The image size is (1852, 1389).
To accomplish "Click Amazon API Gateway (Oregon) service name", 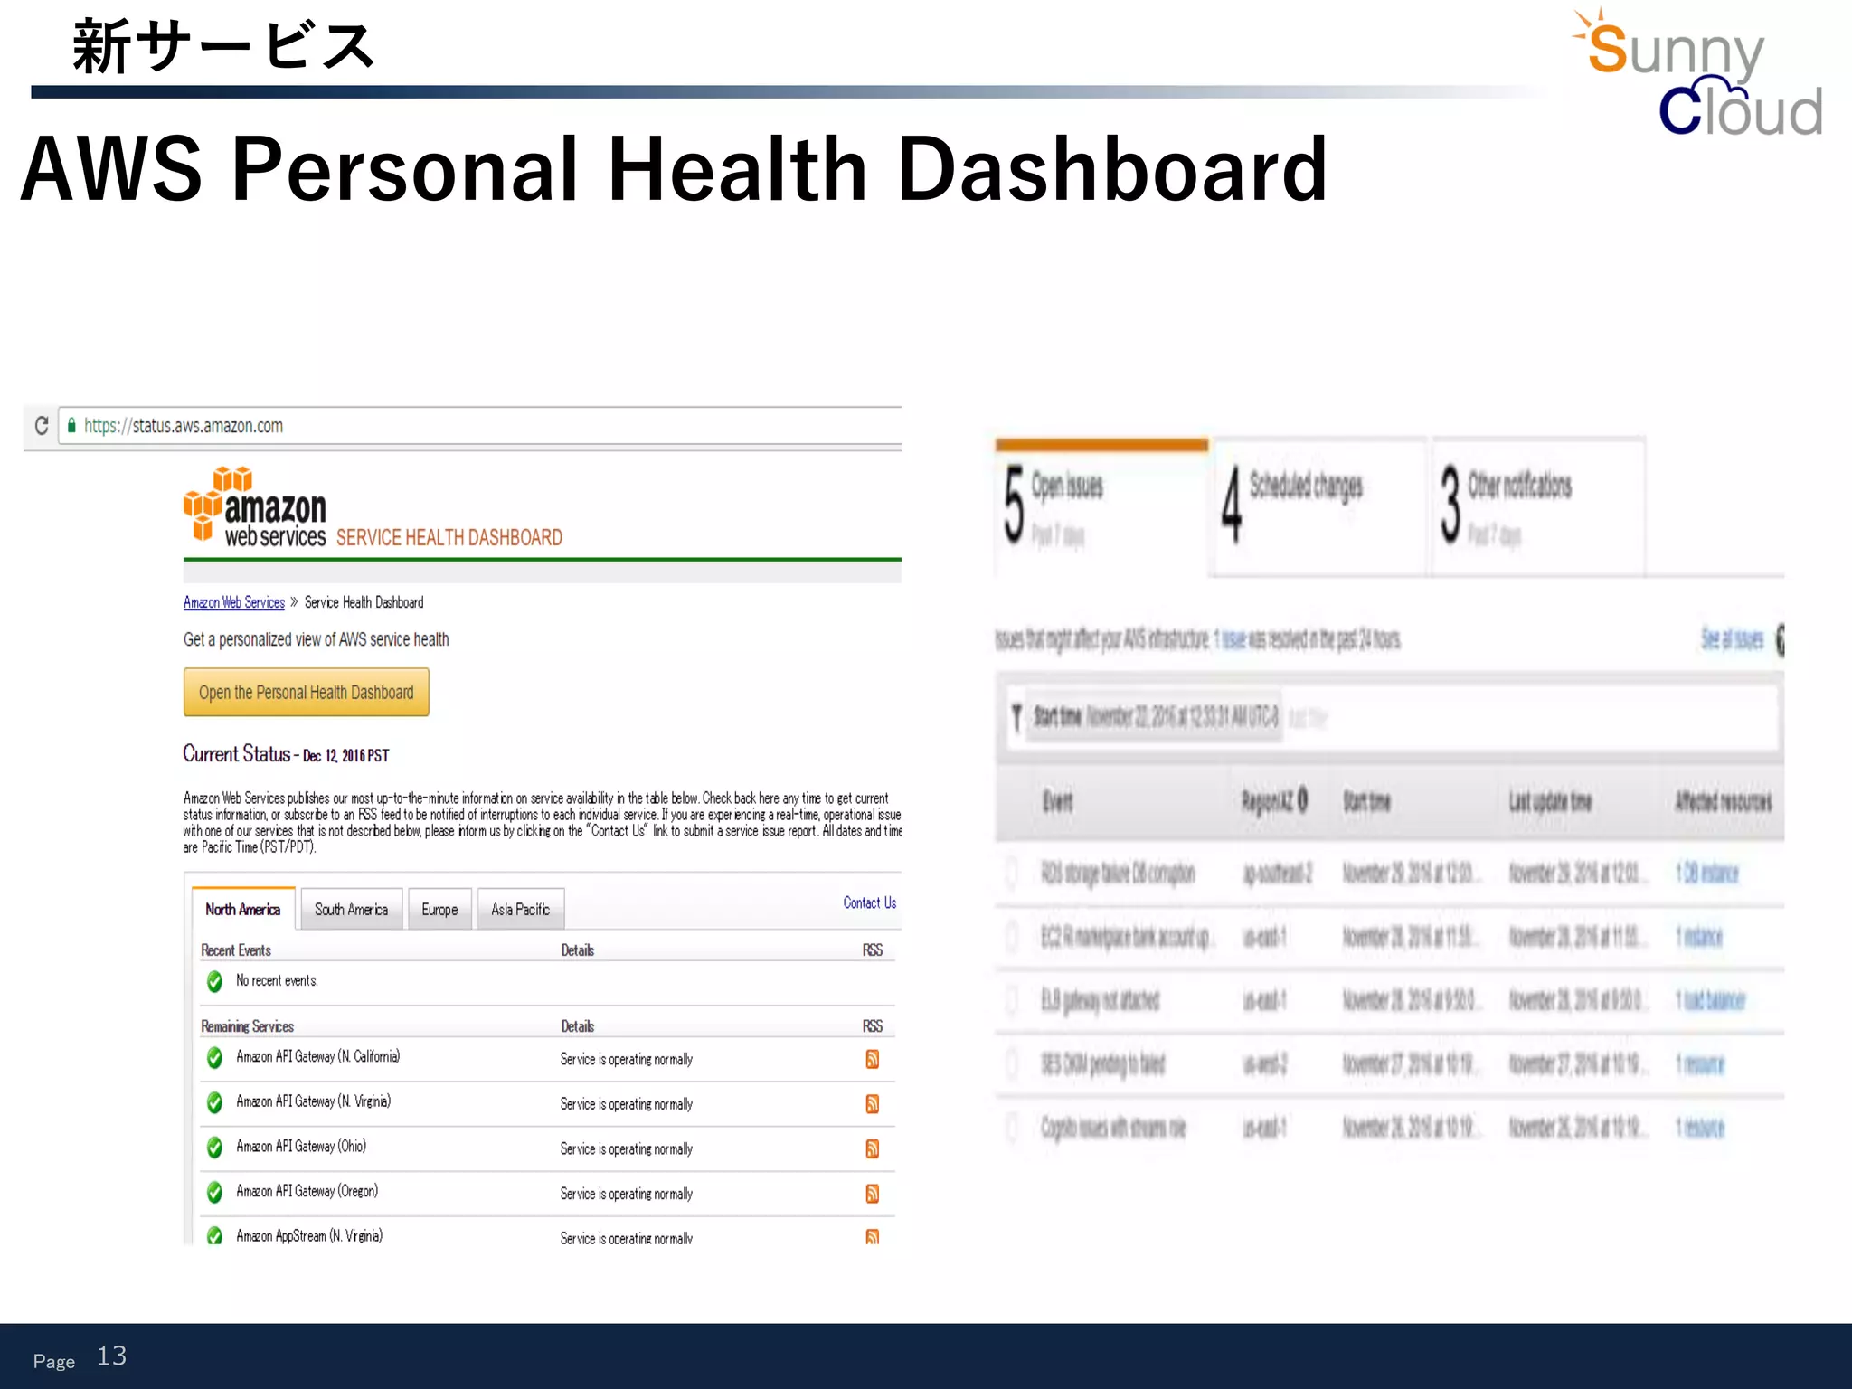I will click(307, 1192).
